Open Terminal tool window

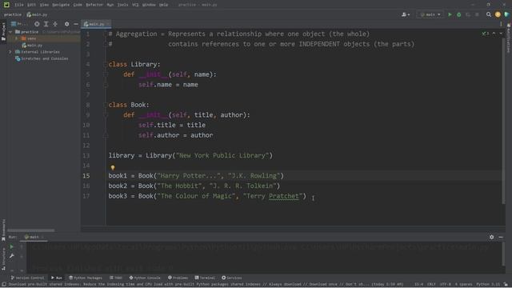point(205,278)
